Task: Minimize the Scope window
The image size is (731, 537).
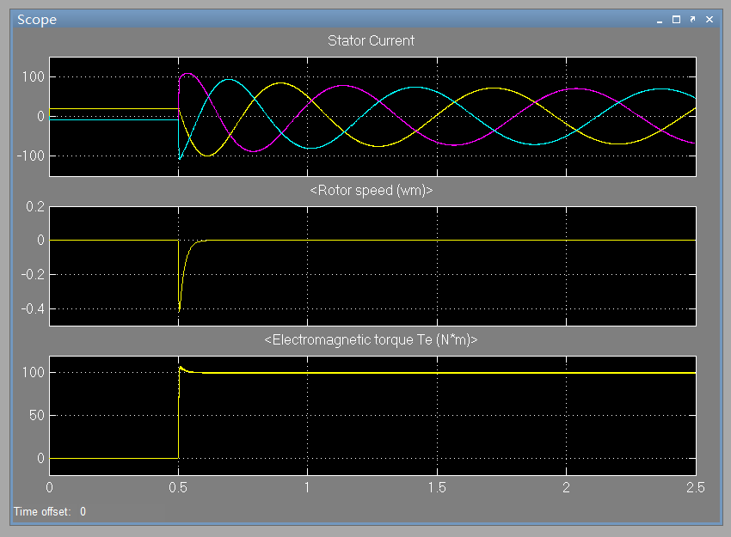Action: (660, 21)
